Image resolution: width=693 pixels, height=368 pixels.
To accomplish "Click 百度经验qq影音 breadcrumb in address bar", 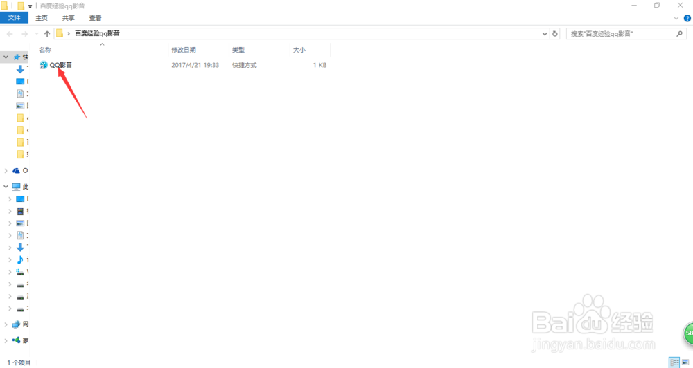I will [x=97, y=33].
